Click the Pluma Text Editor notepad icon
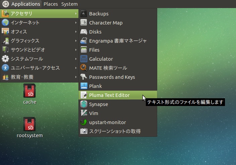The image size is (236, 165). 84,95
